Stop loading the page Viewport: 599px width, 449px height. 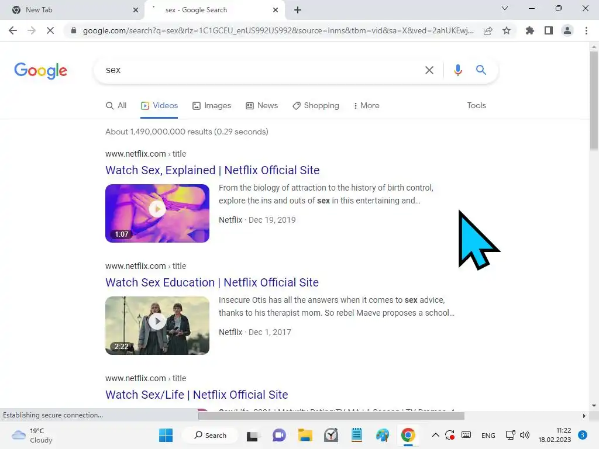[x=50, y=30]
